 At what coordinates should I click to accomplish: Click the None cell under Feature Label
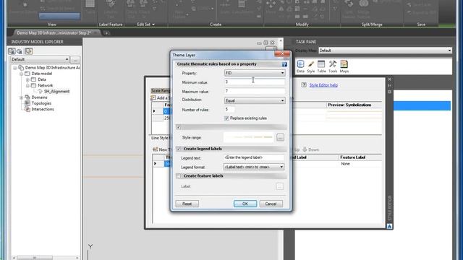(345, 163)
